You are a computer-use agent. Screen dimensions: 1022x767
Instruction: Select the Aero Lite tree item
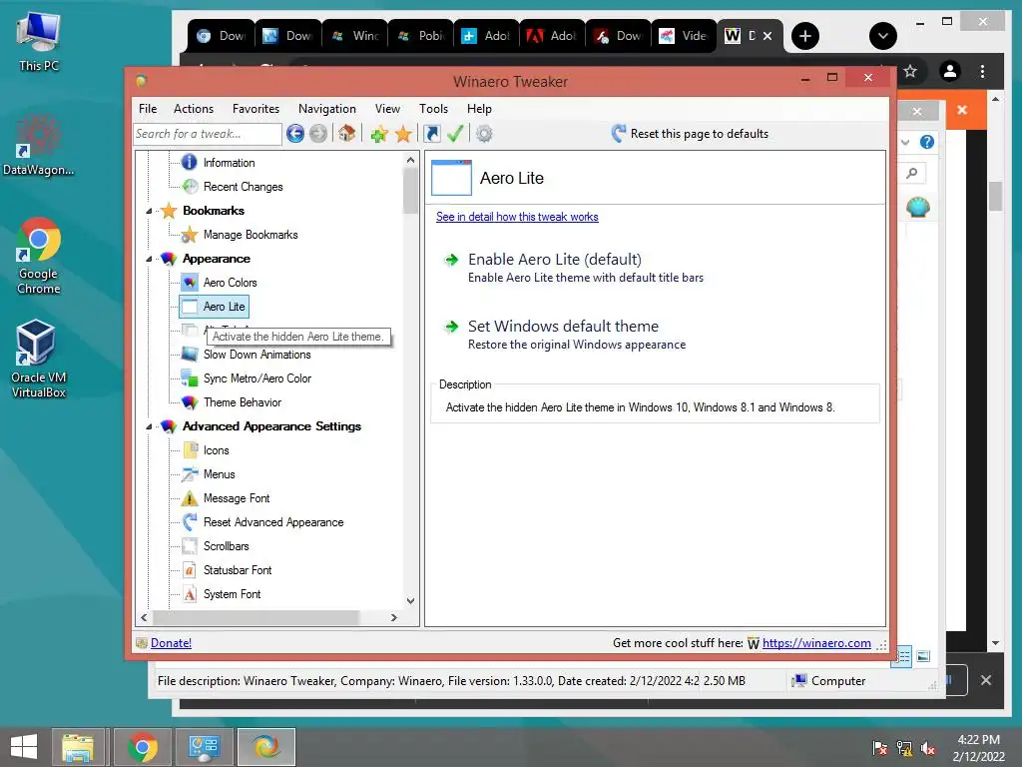(x=214, y=307)
